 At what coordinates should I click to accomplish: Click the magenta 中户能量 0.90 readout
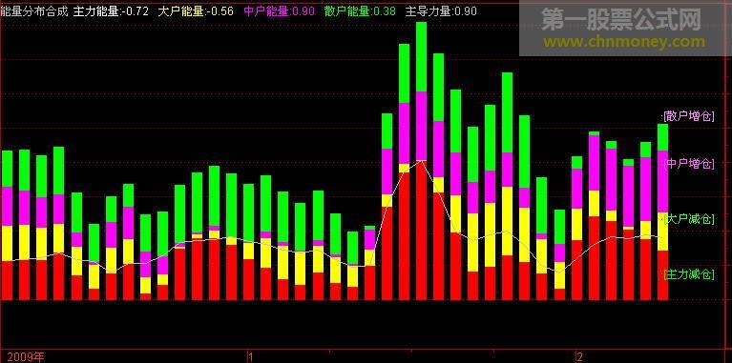pyautogui.click(x=280, y=11)
